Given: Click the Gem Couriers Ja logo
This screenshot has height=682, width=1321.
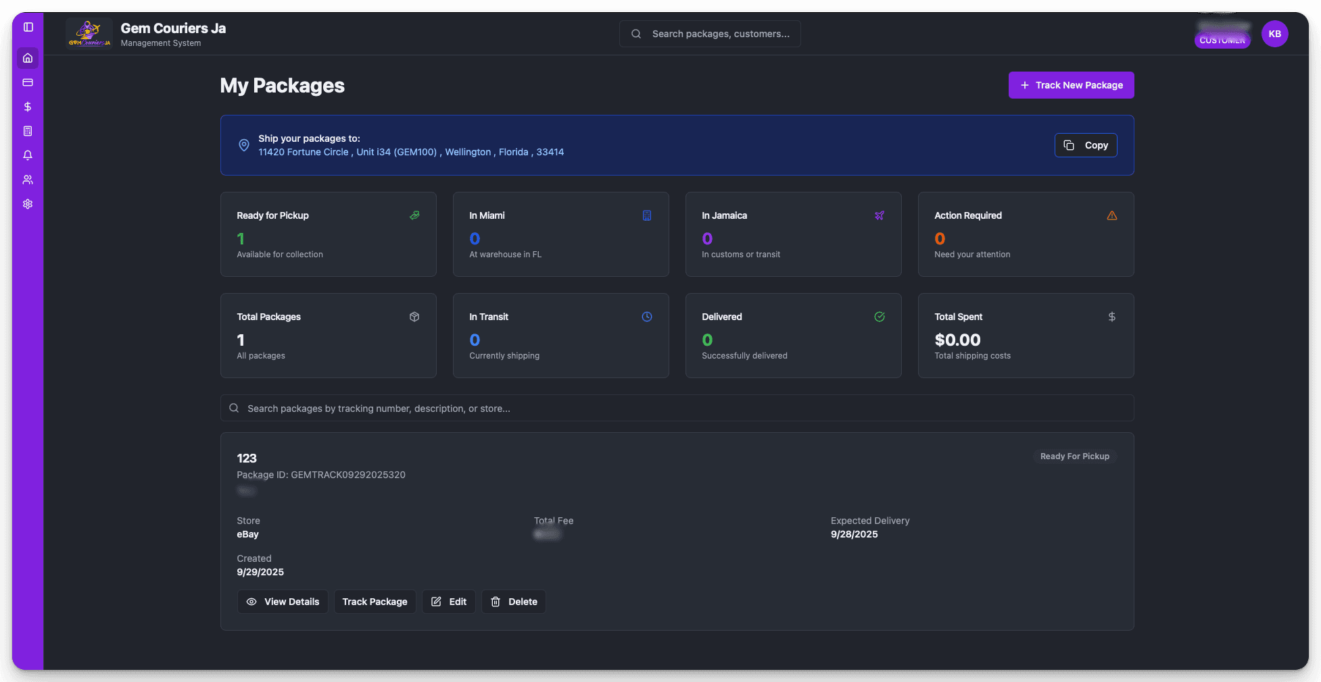Looking at the screenshot, I should click(89, 33).
